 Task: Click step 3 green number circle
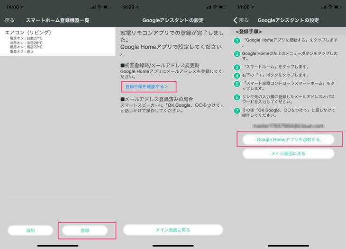(237, 67)
